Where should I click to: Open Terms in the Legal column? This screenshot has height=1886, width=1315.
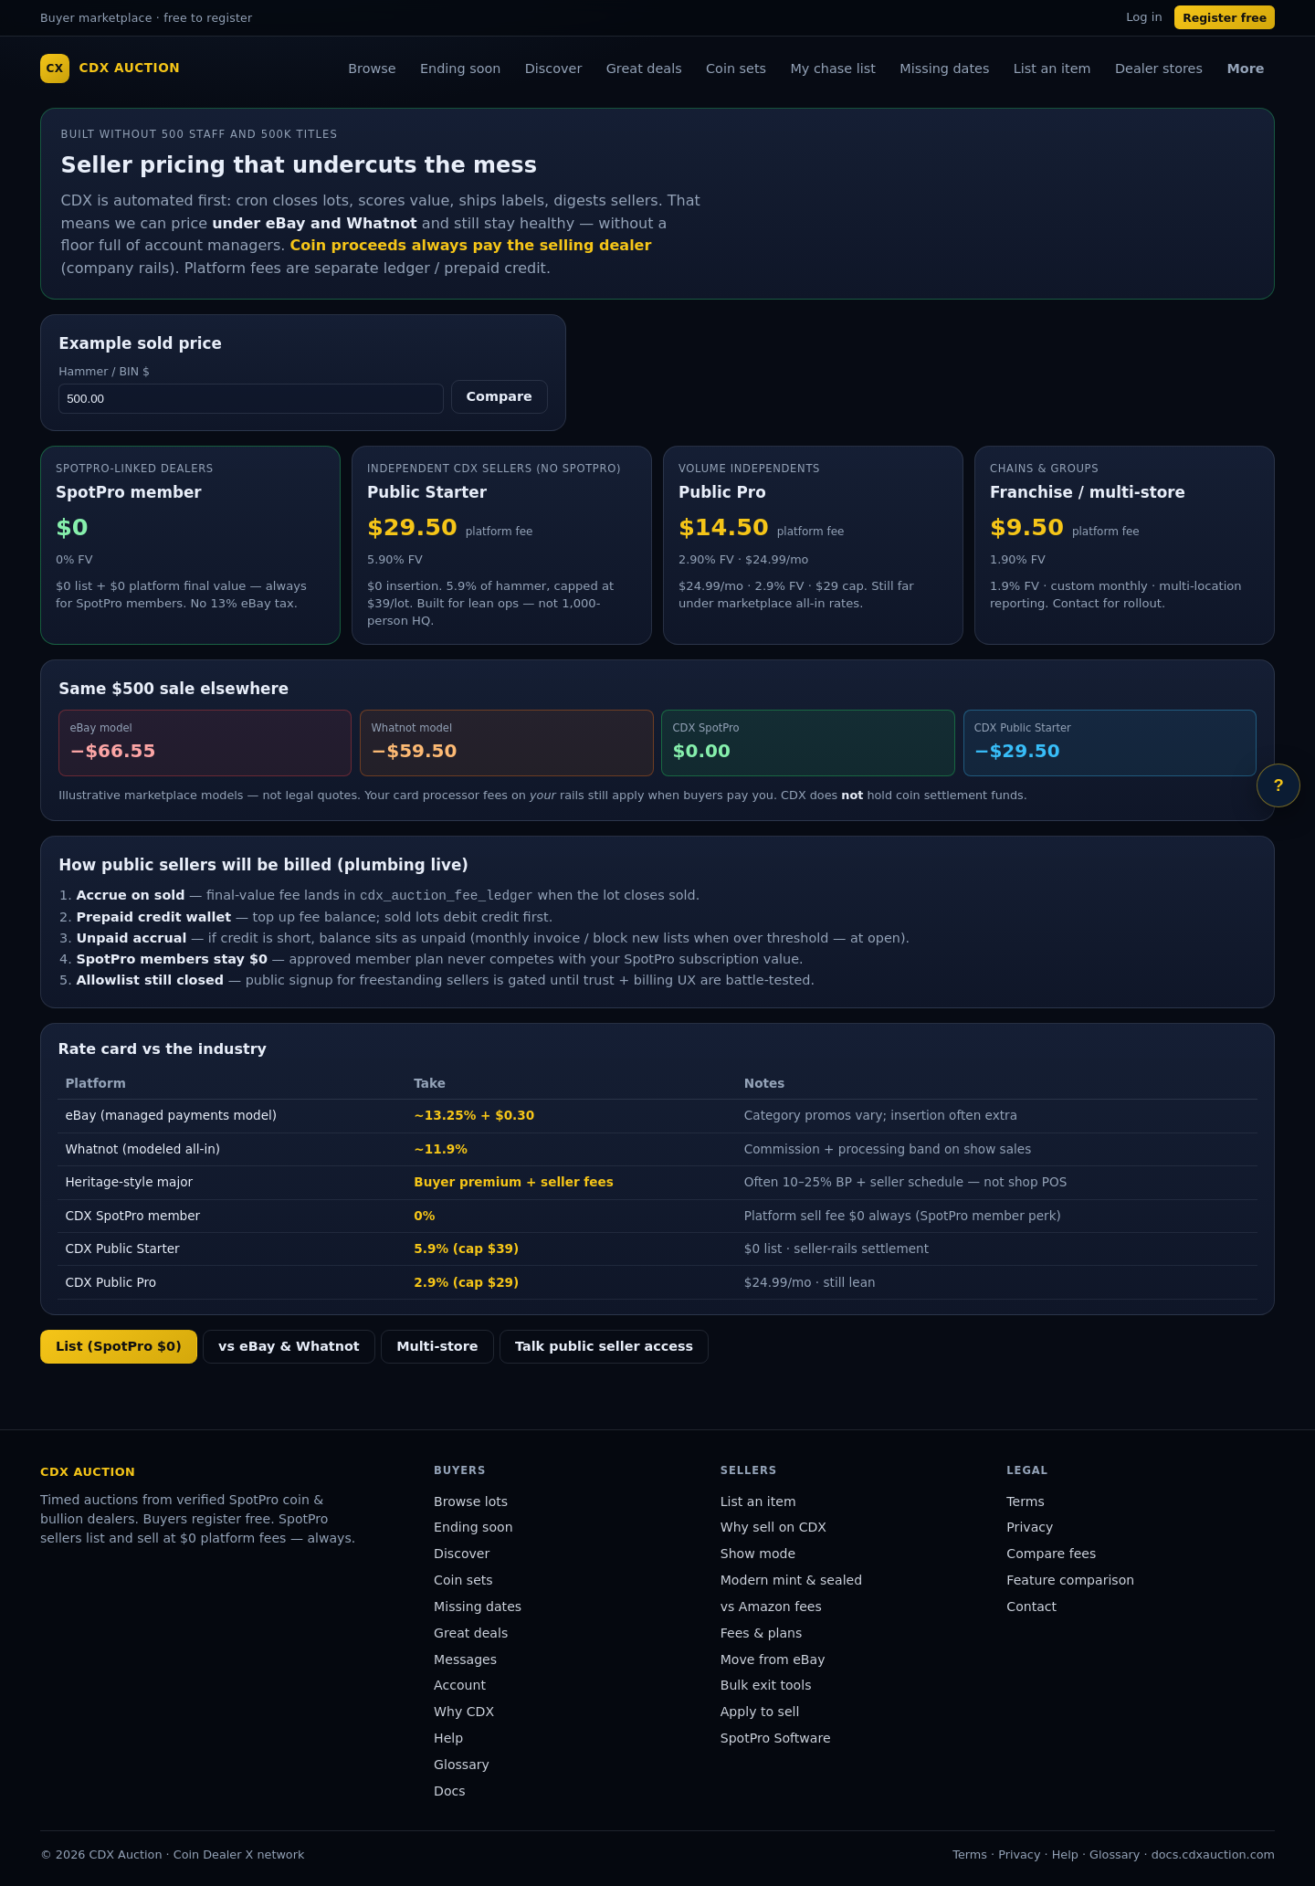pos(1025,1501)
